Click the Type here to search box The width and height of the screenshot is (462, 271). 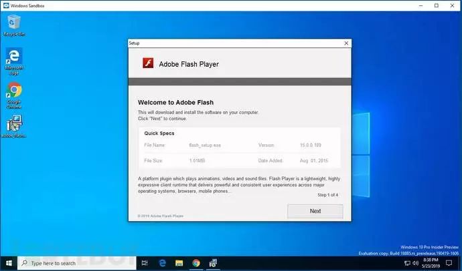click(77, 263)
